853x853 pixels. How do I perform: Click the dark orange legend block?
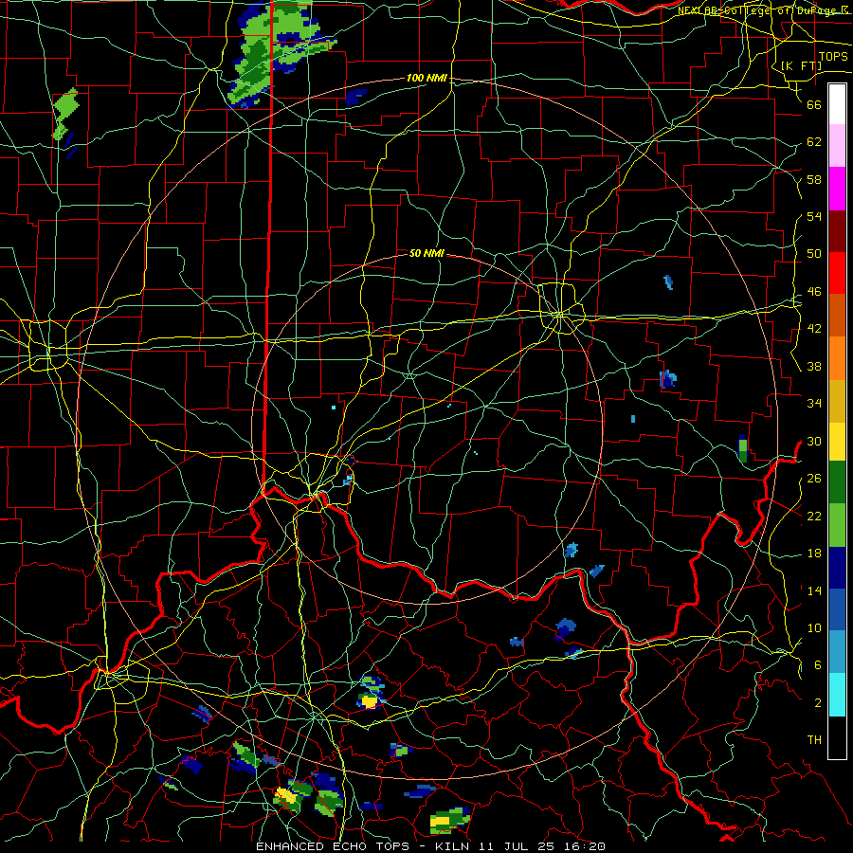click(x=837, y=316)
